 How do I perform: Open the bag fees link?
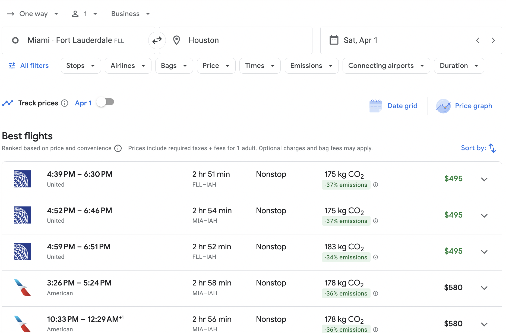point(330,148)
